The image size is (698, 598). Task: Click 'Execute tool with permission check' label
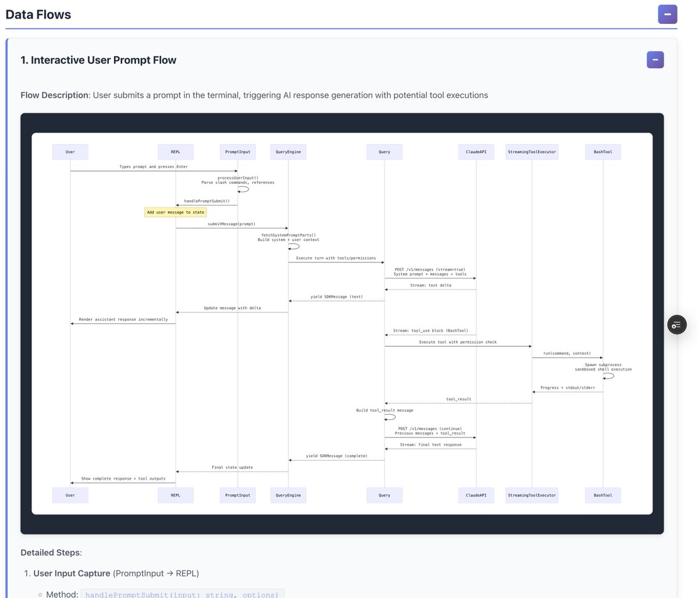tap(458, 342)
